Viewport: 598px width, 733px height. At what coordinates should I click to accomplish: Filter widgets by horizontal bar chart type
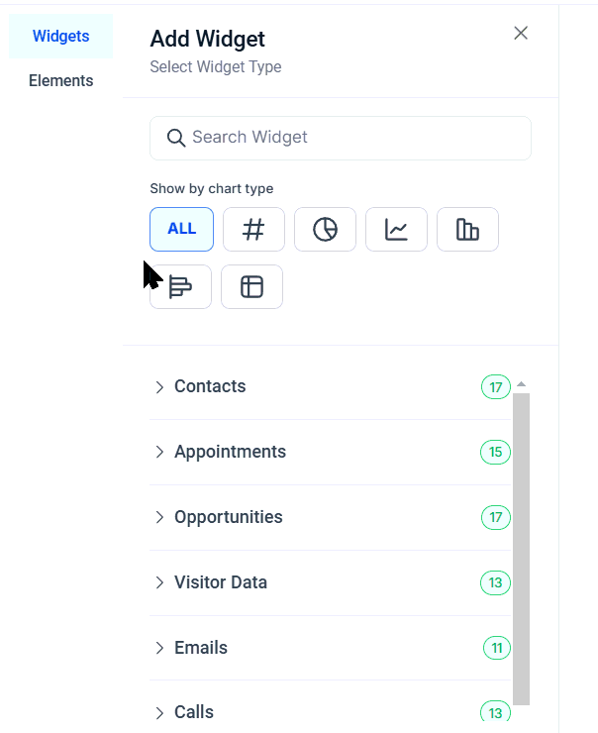[180, 287]
